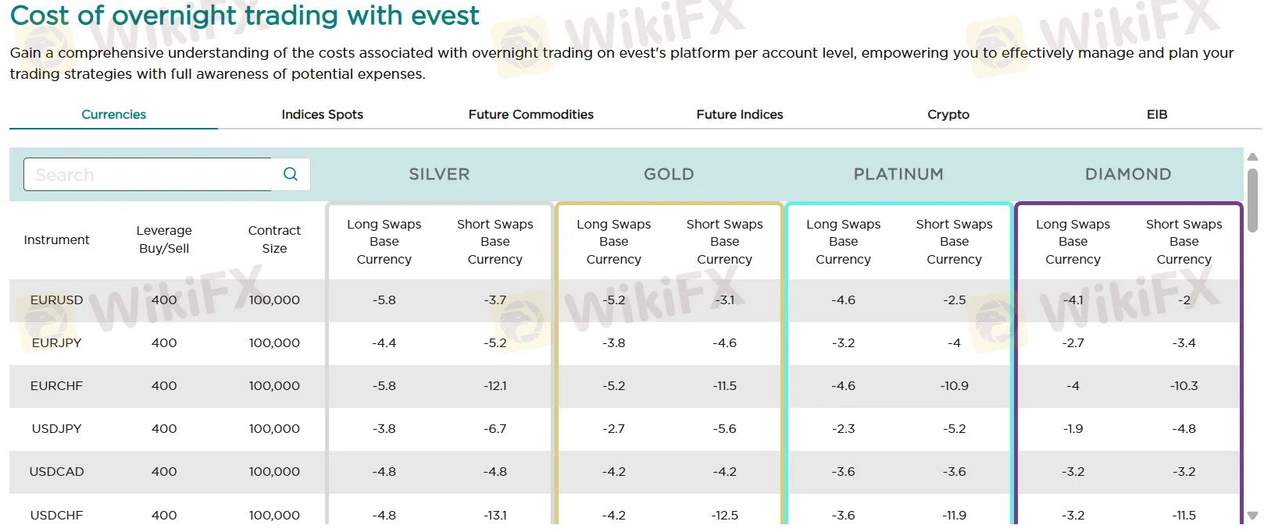Click the GOLD account level header
Image resolution: width=1264 pixels, height=532 pixels.
tap(669, 174)
